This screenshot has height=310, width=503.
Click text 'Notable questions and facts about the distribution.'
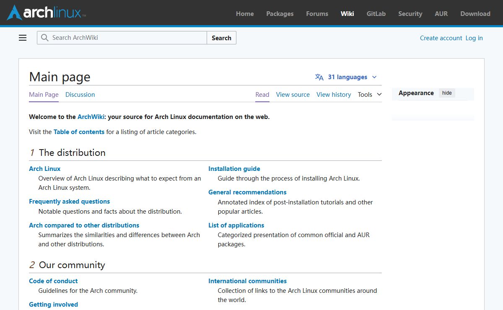pos(110,212)
